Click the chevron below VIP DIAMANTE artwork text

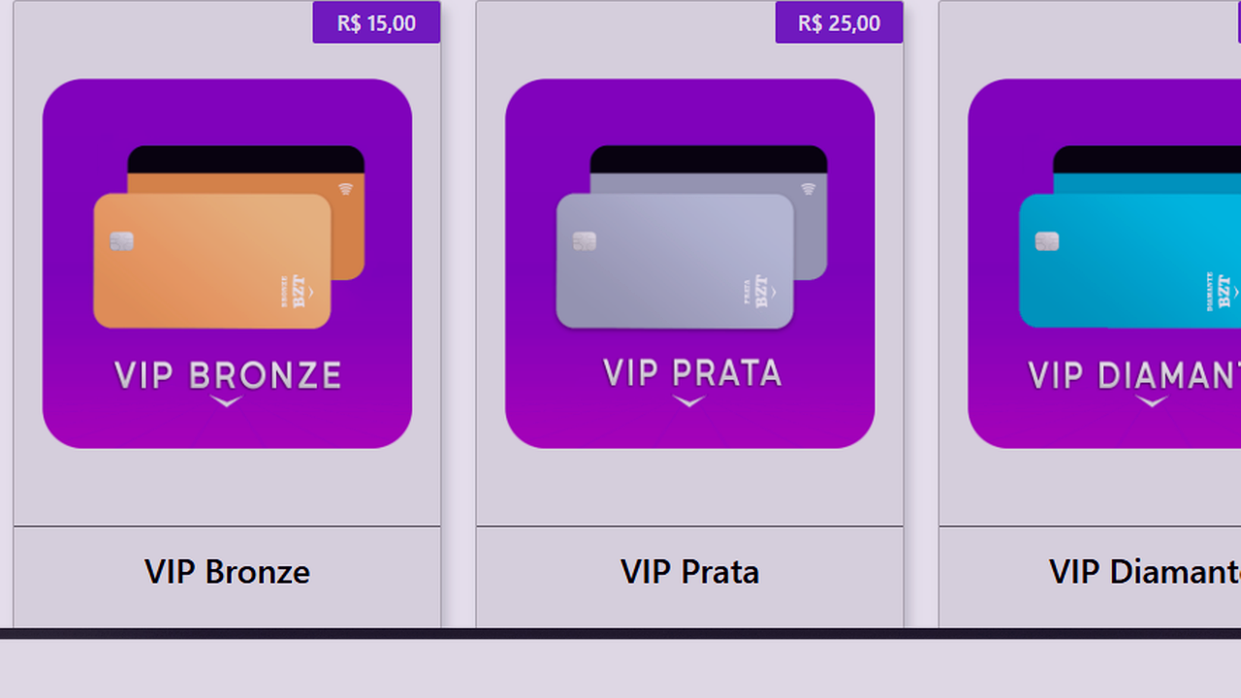pos(1151,401)
